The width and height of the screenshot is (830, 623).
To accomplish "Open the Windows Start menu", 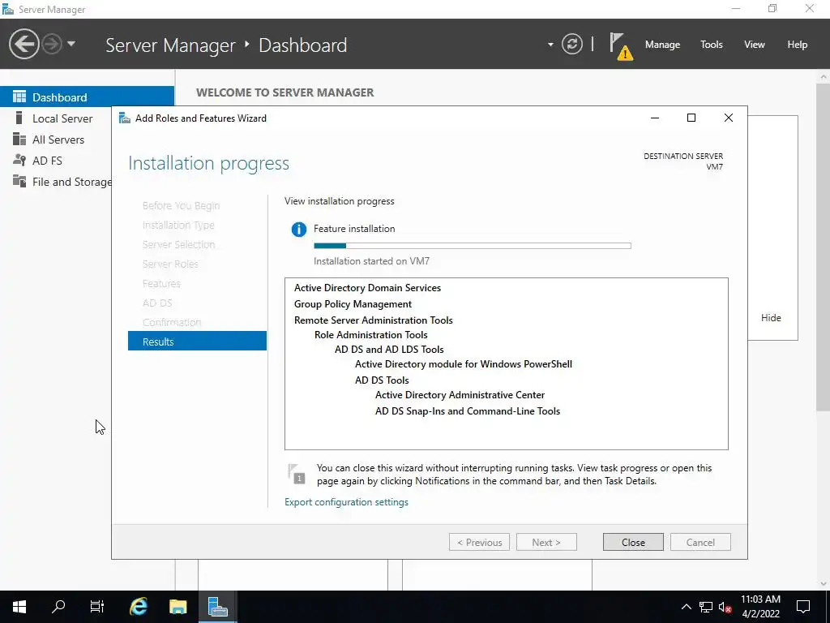I will tap(19, 607).
